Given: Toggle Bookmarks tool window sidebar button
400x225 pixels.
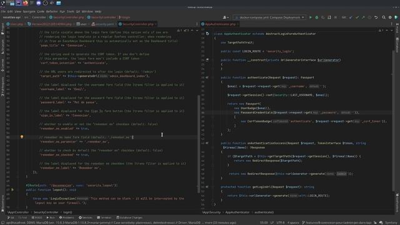Looking at the screenshot, I should tap(2, 203).
